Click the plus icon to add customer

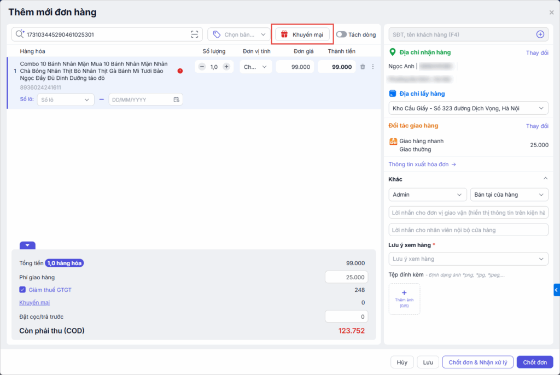click(540, 34)
